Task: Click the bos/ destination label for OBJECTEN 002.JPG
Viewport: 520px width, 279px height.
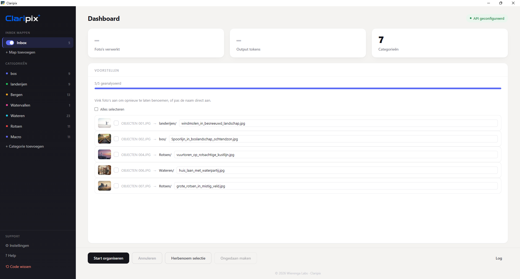Action: click(162, 139)
